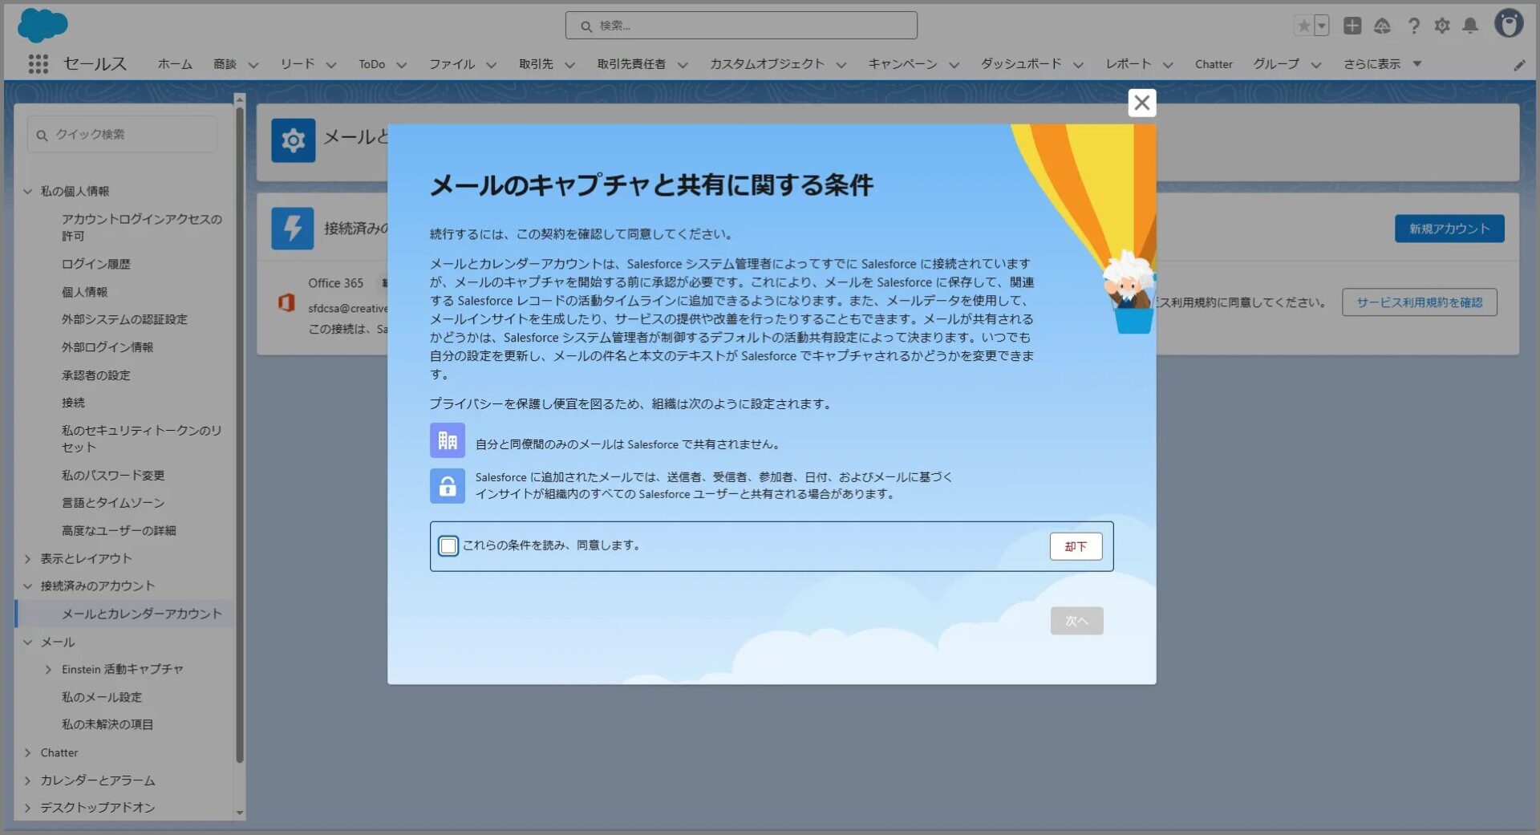
Task: Expand the ToDo tab dropdown chevron
Action: click(x=402, y=65)
